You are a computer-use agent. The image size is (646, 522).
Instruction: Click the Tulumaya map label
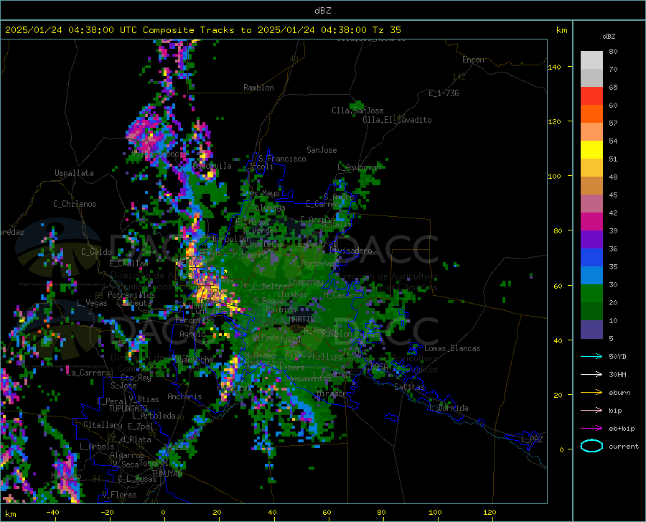point(268,208)
